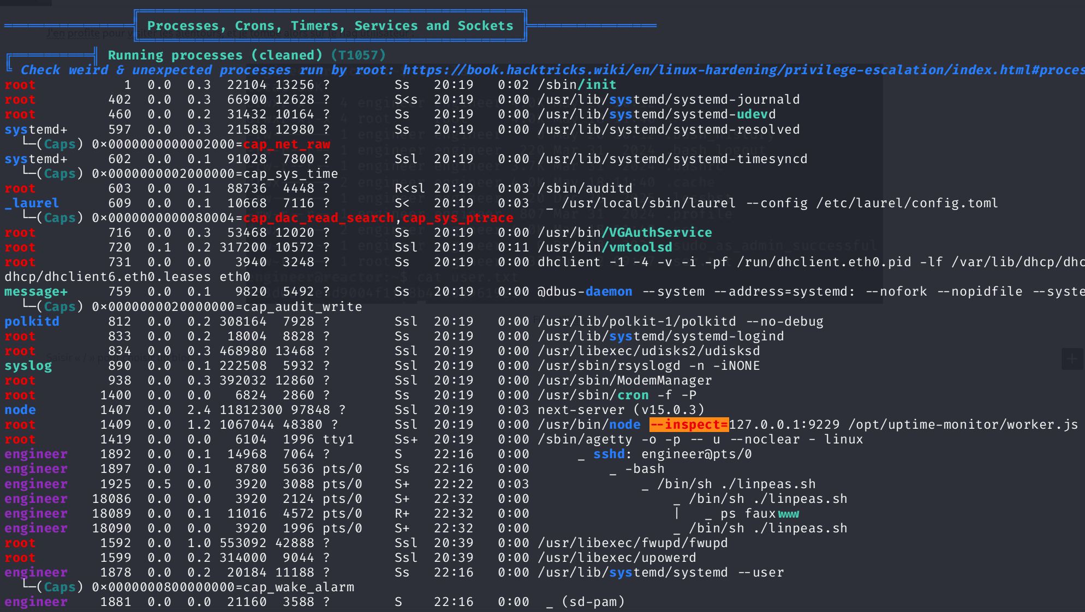Click the /etc/laurel/config.toml path
Image resolution: width=1085 pixels, height=612 pixels.
907,203
